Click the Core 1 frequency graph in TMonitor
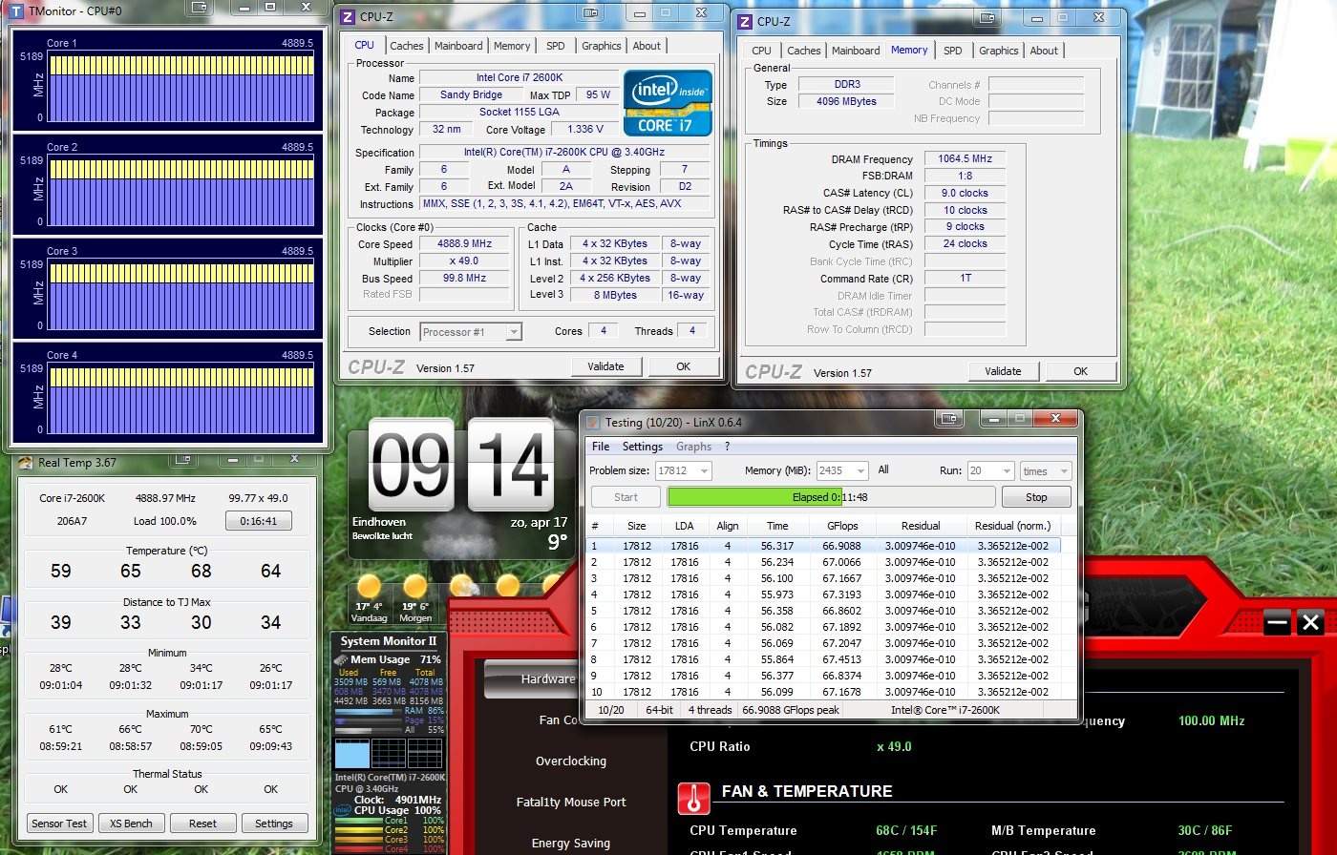This screenshot has width=1337, height=855. (x=181, y=88)
